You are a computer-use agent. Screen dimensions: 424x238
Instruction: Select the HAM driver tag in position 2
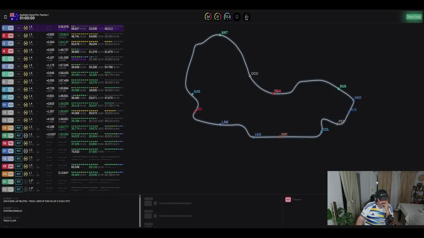8,36
